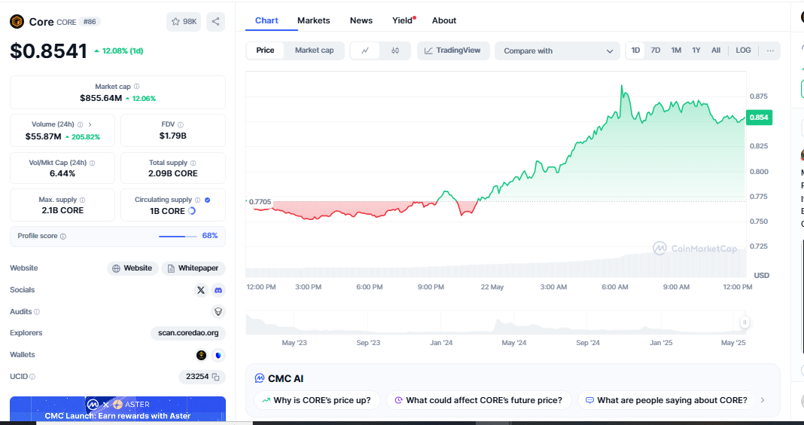
Task: Click the UCID info icon
Action: coord(32,377)
